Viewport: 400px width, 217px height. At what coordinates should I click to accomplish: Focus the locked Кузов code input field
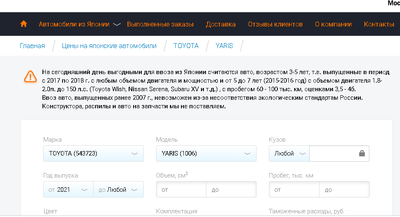(339, 153)
